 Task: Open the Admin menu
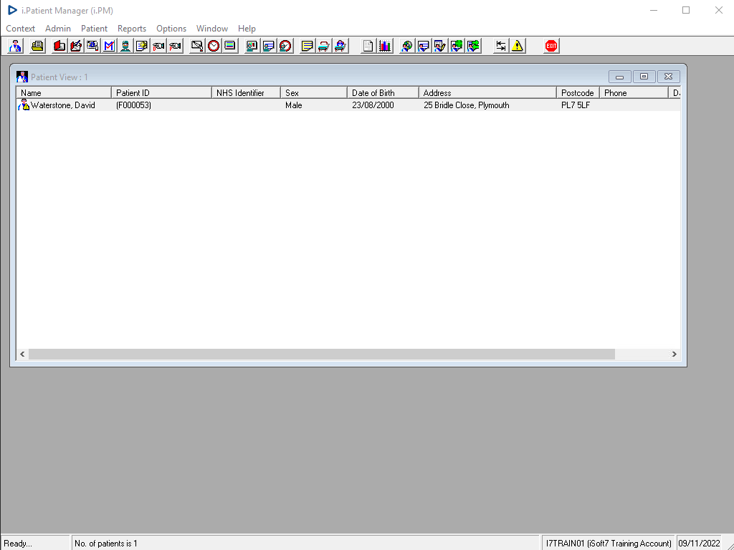point(57,29)
